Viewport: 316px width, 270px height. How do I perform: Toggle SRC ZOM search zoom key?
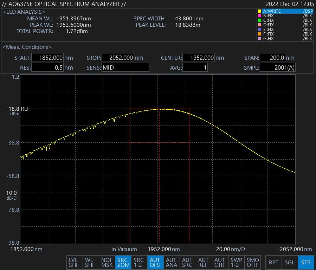(x=123, y=262)
